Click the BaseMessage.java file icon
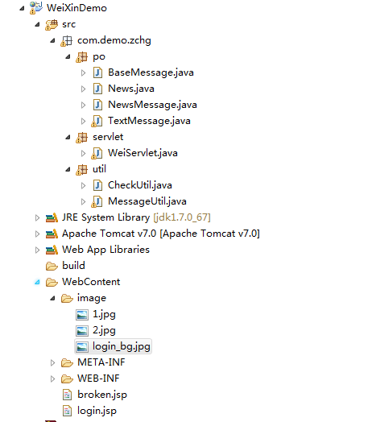Viewport: 372px width, 422px height. (x=97, y=72)
